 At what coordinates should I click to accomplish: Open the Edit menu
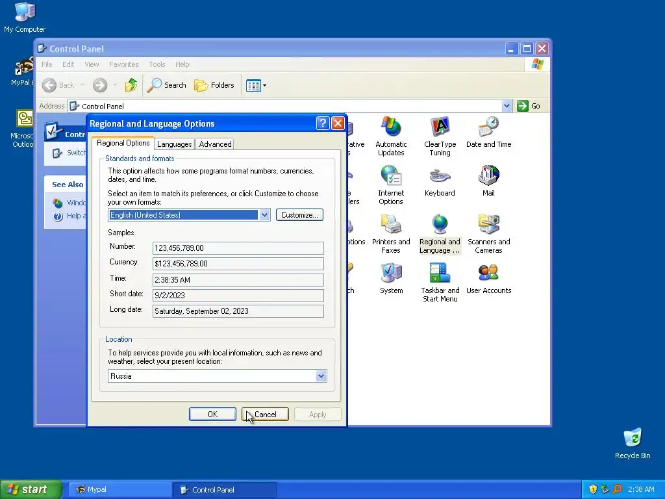(68, 64)
